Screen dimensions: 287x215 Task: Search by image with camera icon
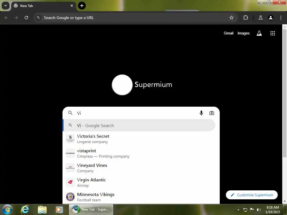[x=212, y=113]
